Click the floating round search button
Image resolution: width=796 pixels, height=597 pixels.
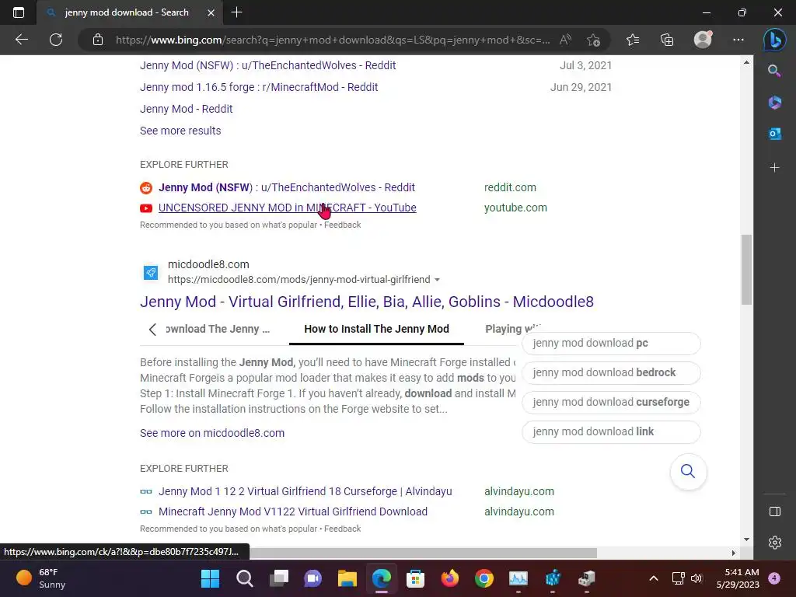[x=688, y=471]
